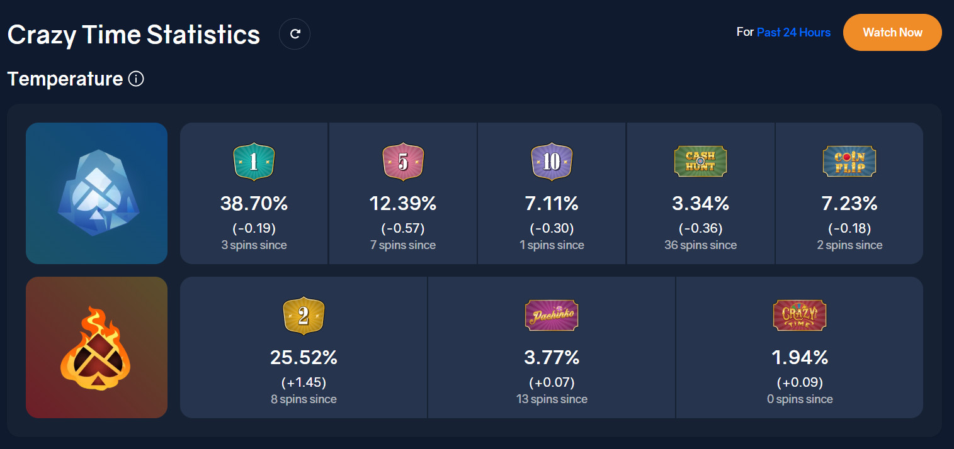Viewport: 954px width, 449px height.
Task: Click the '0 spins since' text
Action: 800,399
